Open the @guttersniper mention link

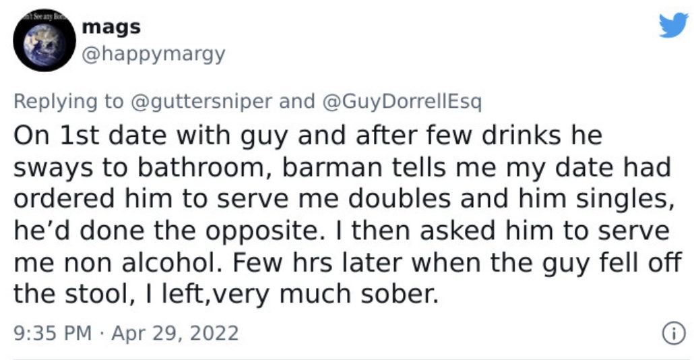201,101
